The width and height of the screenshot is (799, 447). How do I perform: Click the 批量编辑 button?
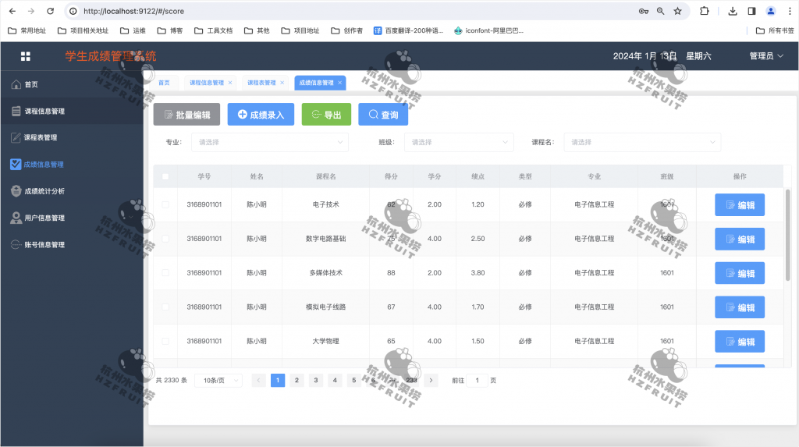coord(186,114)
